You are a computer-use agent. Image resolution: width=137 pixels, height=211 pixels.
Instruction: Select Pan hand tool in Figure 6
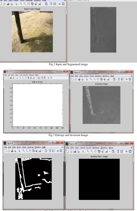pos(98,80)
